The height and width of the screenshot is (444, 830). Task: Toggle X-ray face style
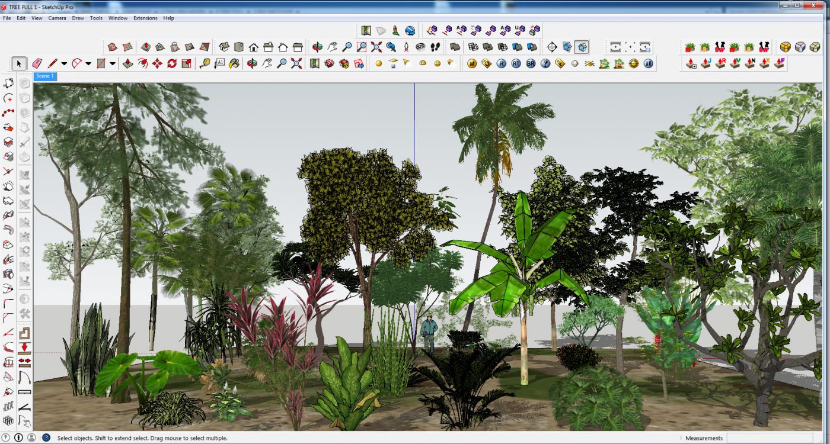point(455,47)
